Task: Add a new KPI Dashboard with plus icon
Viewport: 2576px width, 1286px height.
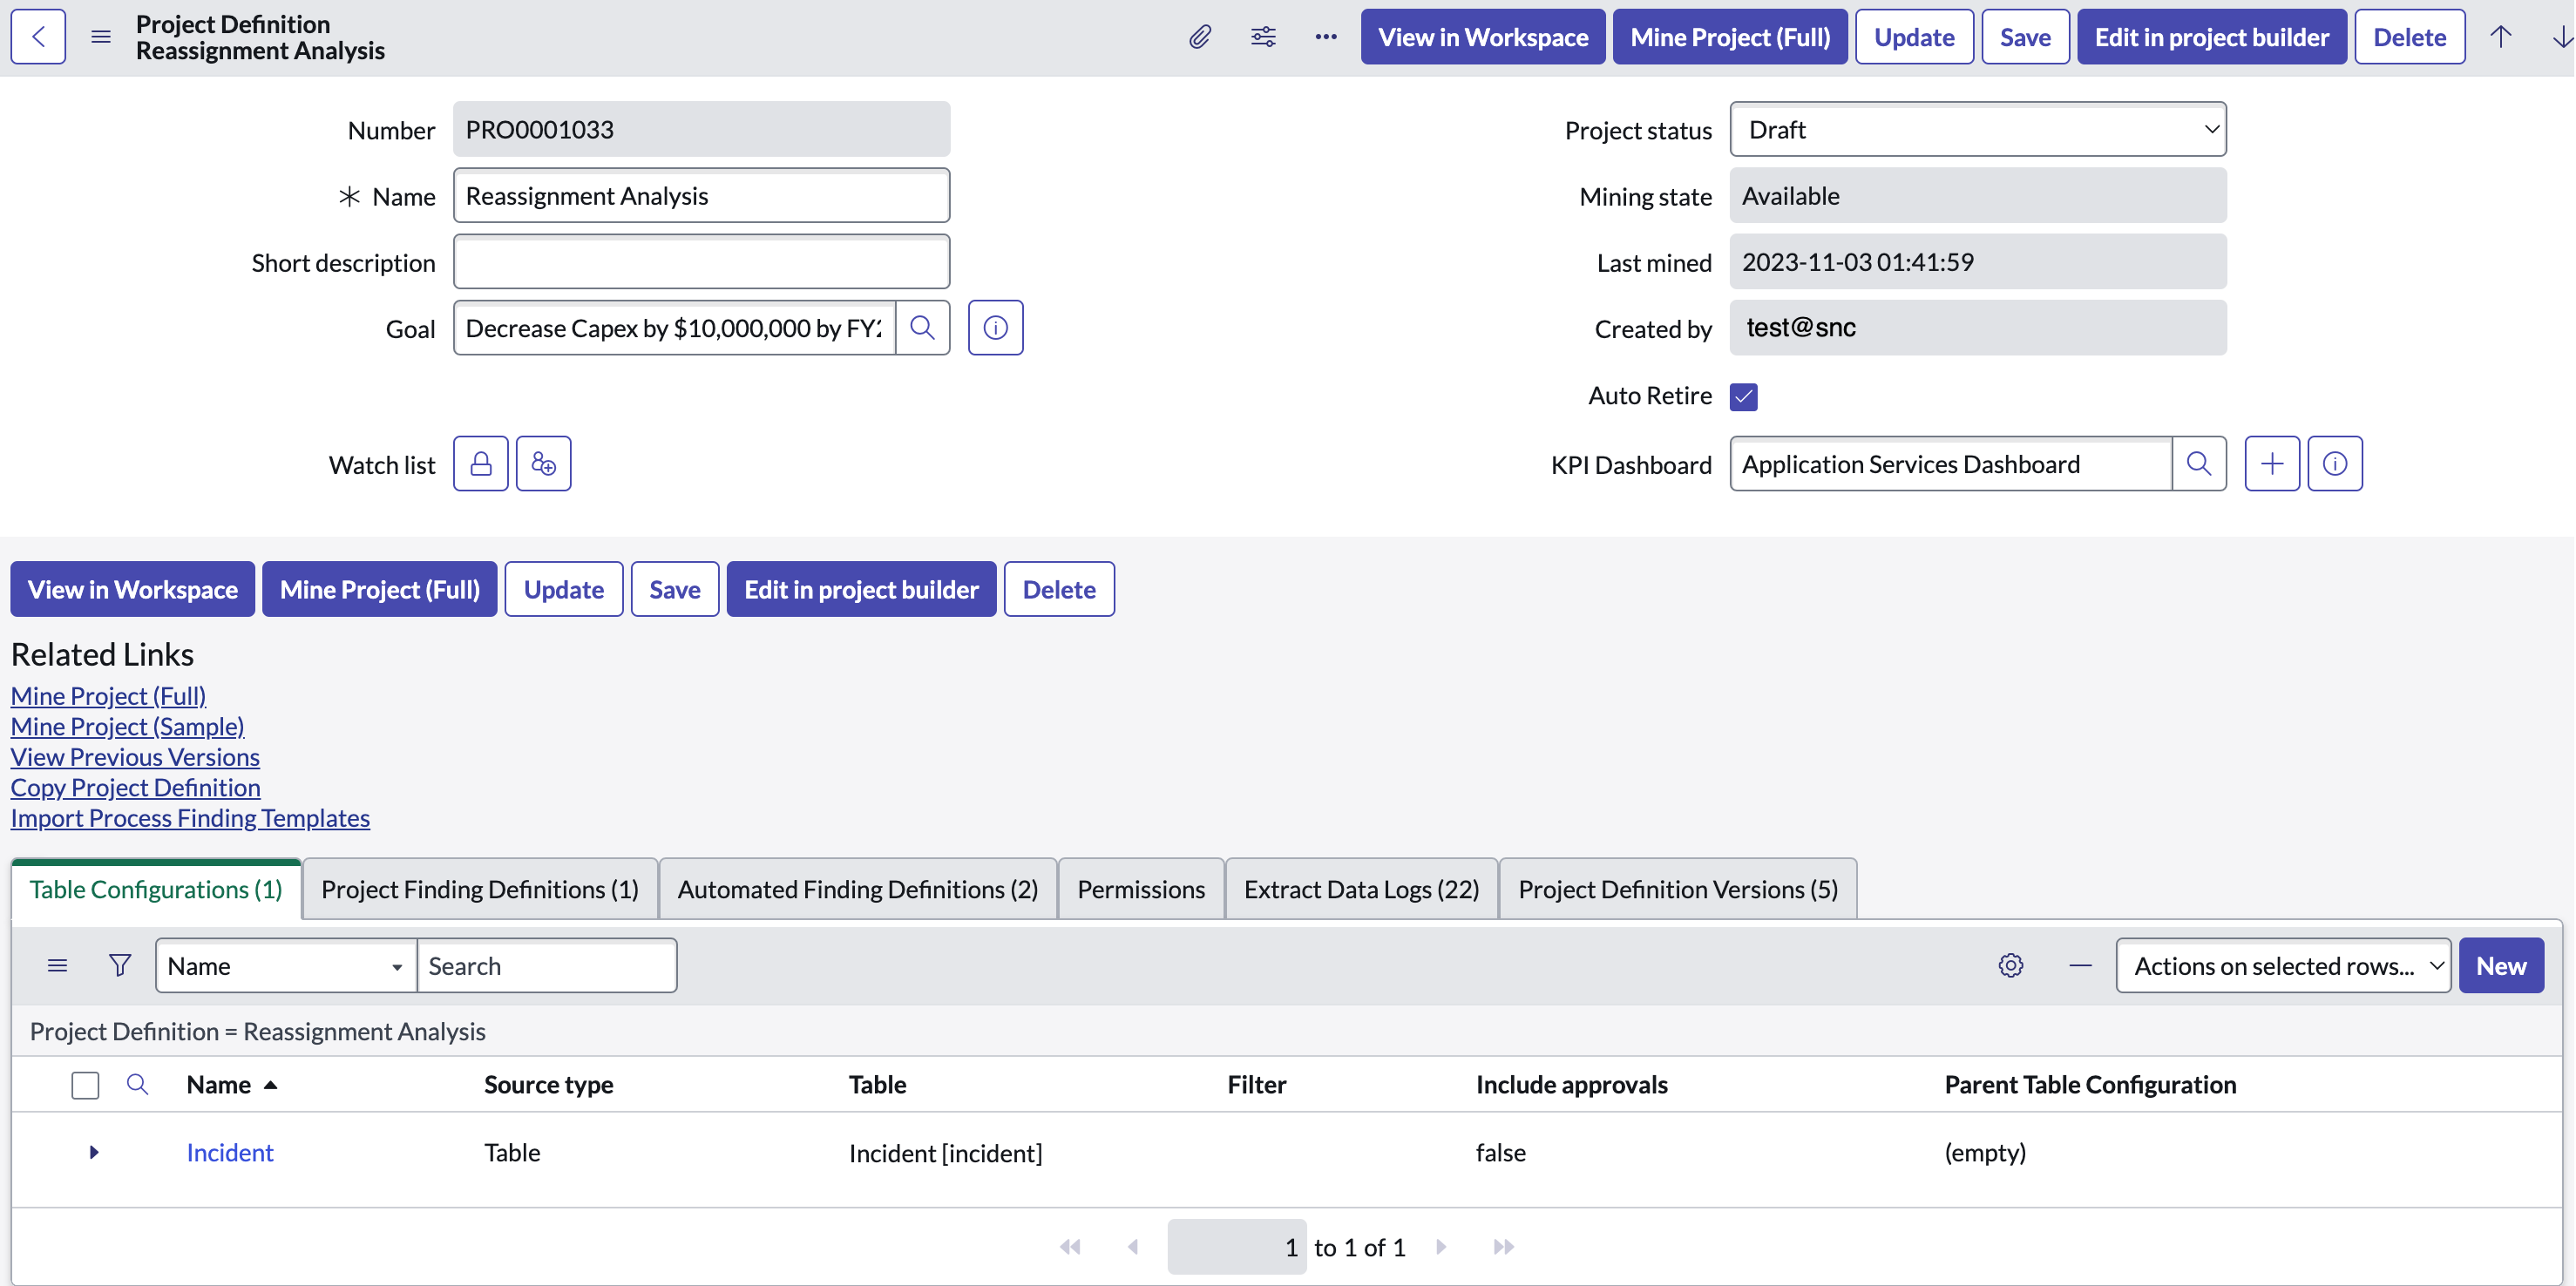Action: [2272, 463]
